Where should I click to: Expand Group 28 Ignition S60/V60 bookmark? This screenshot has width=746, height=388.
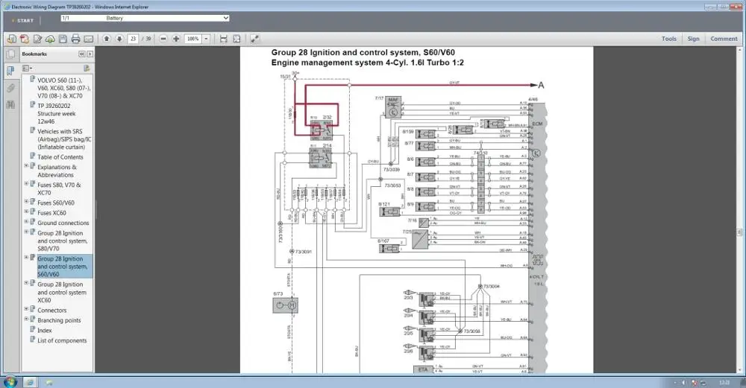pyautogui.click(x=26, y=258)
